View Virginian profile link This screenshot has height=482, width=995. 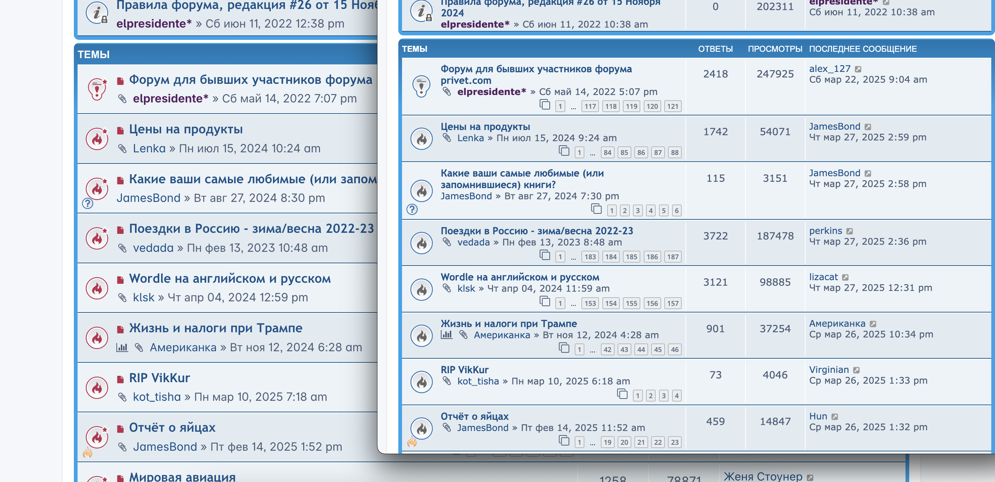click(x=829, y=370)
